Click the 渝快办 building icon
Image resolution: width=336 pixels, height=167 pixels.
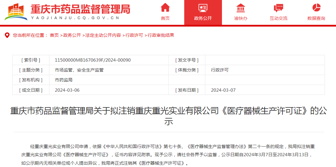pyautogui.click(x=241, y=8)
